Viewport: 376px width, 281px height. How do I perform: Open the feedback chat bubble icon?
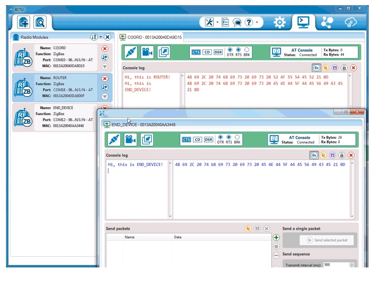click(x=237, y=22)
